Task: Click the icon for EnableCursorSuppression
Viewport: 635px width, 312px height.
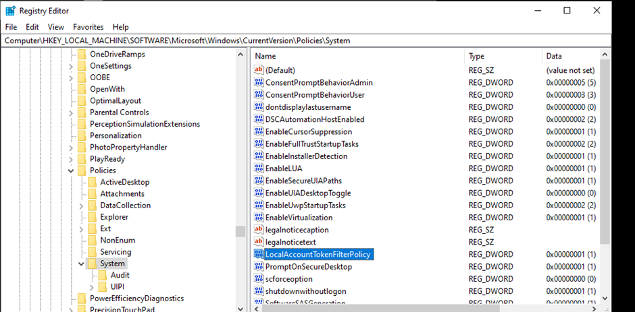Action: coord(258,131)
